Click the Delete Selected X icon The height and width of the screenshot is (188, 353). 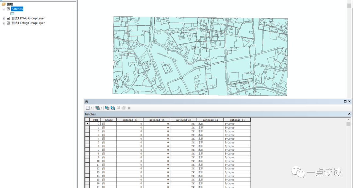point(129,108)
